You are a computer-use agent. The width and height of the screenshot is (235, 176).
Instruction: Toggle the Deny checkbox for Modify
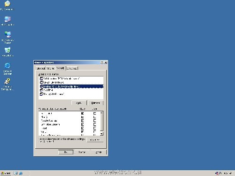94,117
